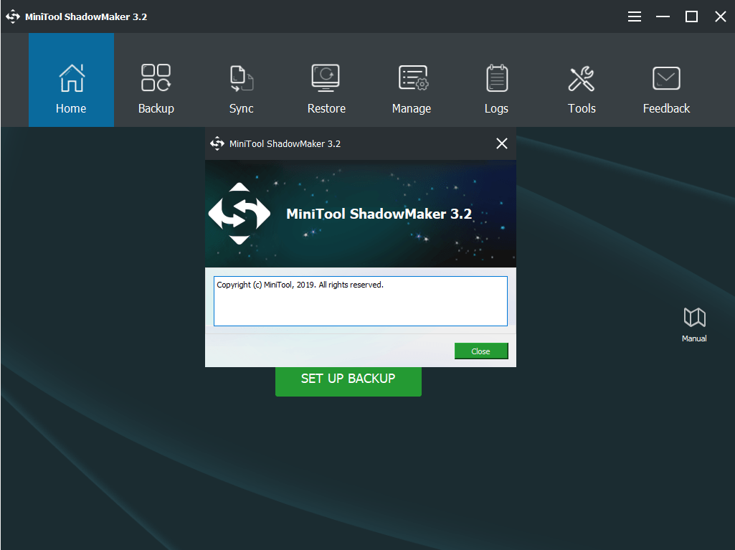
Task: Click the copyright notice text
Action: click(x=300, y=285)
